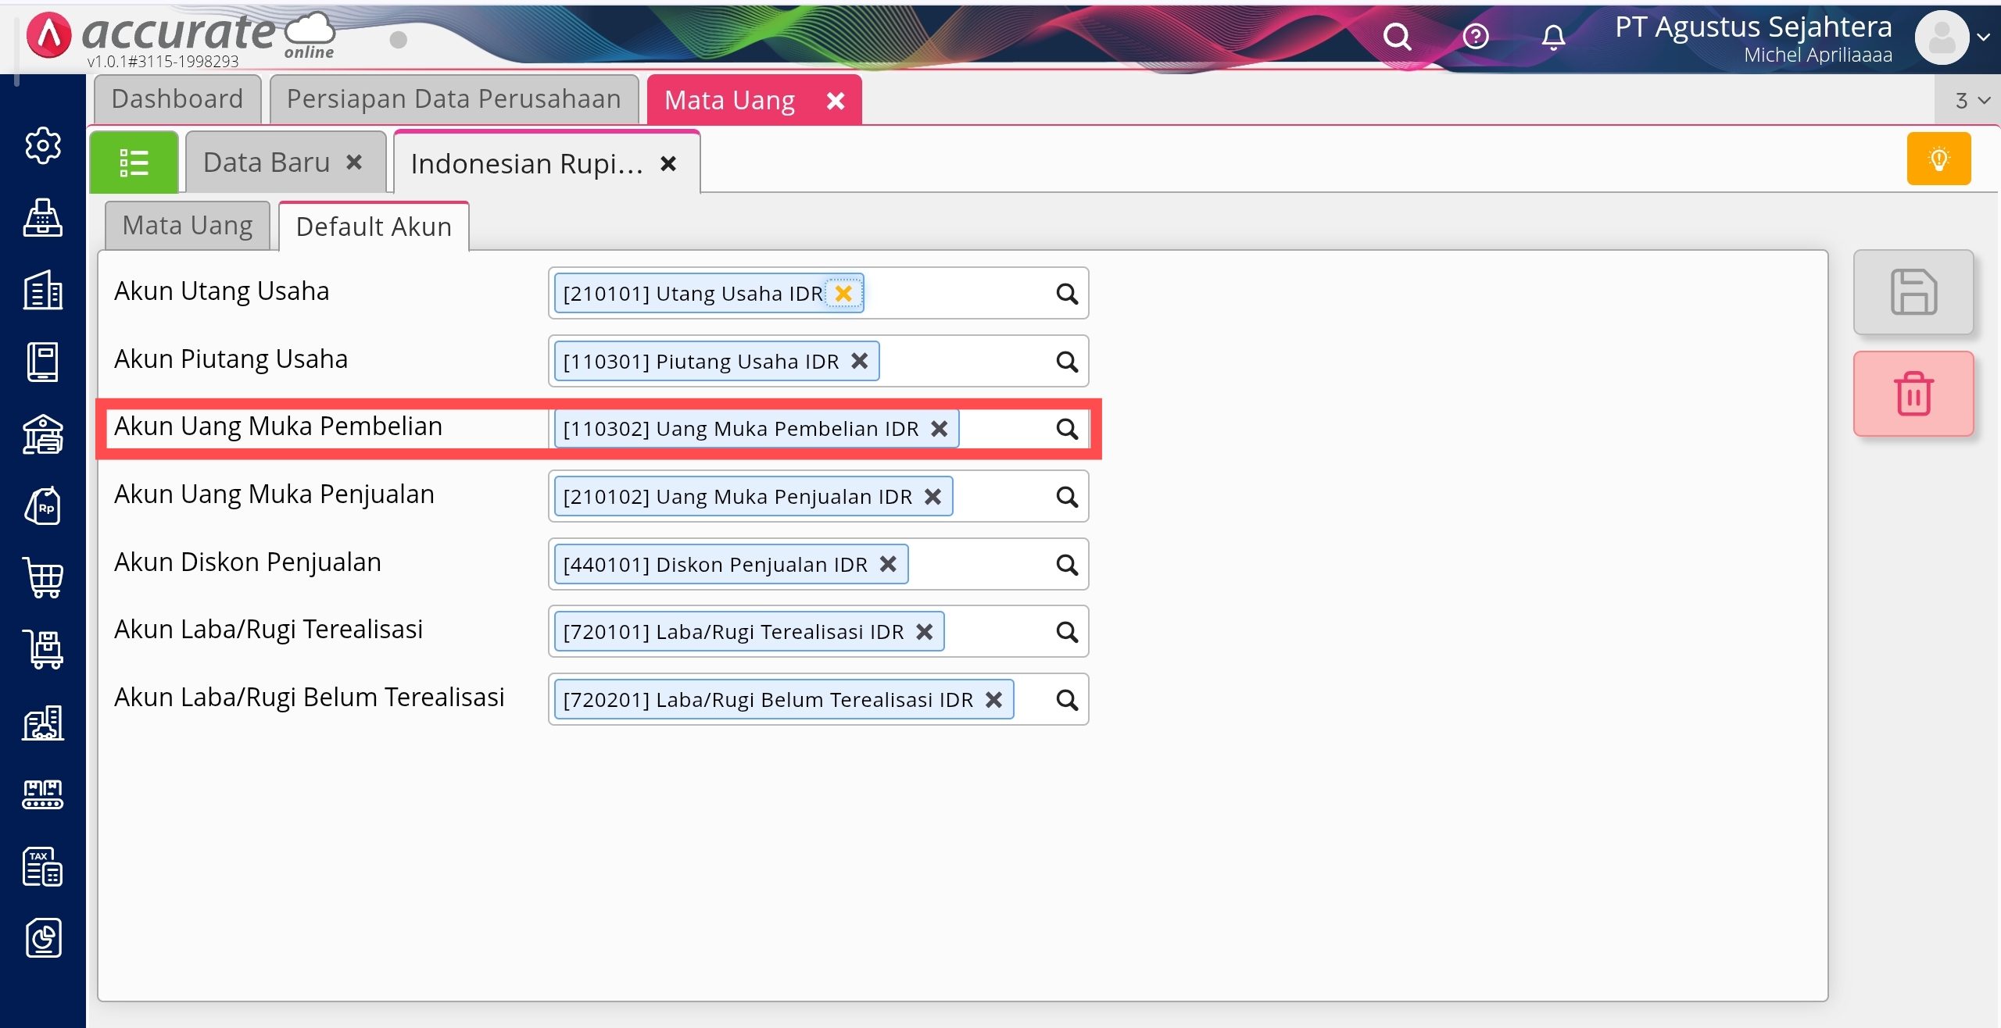
Task: Open the TAX sidebar module icon
Action: (43, 867)
